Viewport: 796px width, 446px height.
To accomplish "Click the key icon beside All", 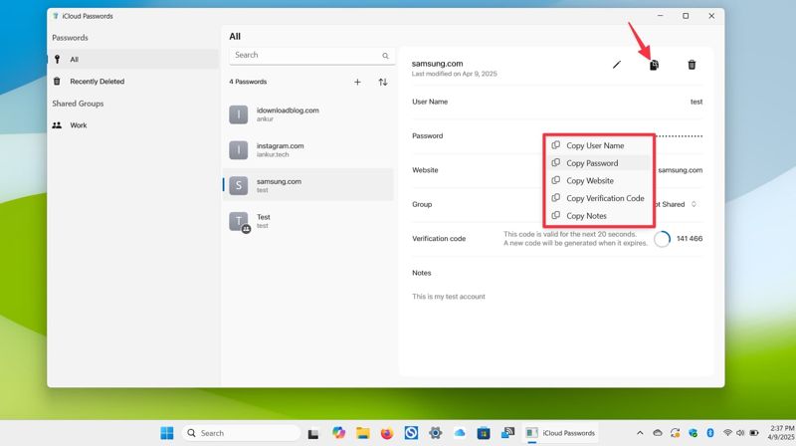I will coord(58,59).
